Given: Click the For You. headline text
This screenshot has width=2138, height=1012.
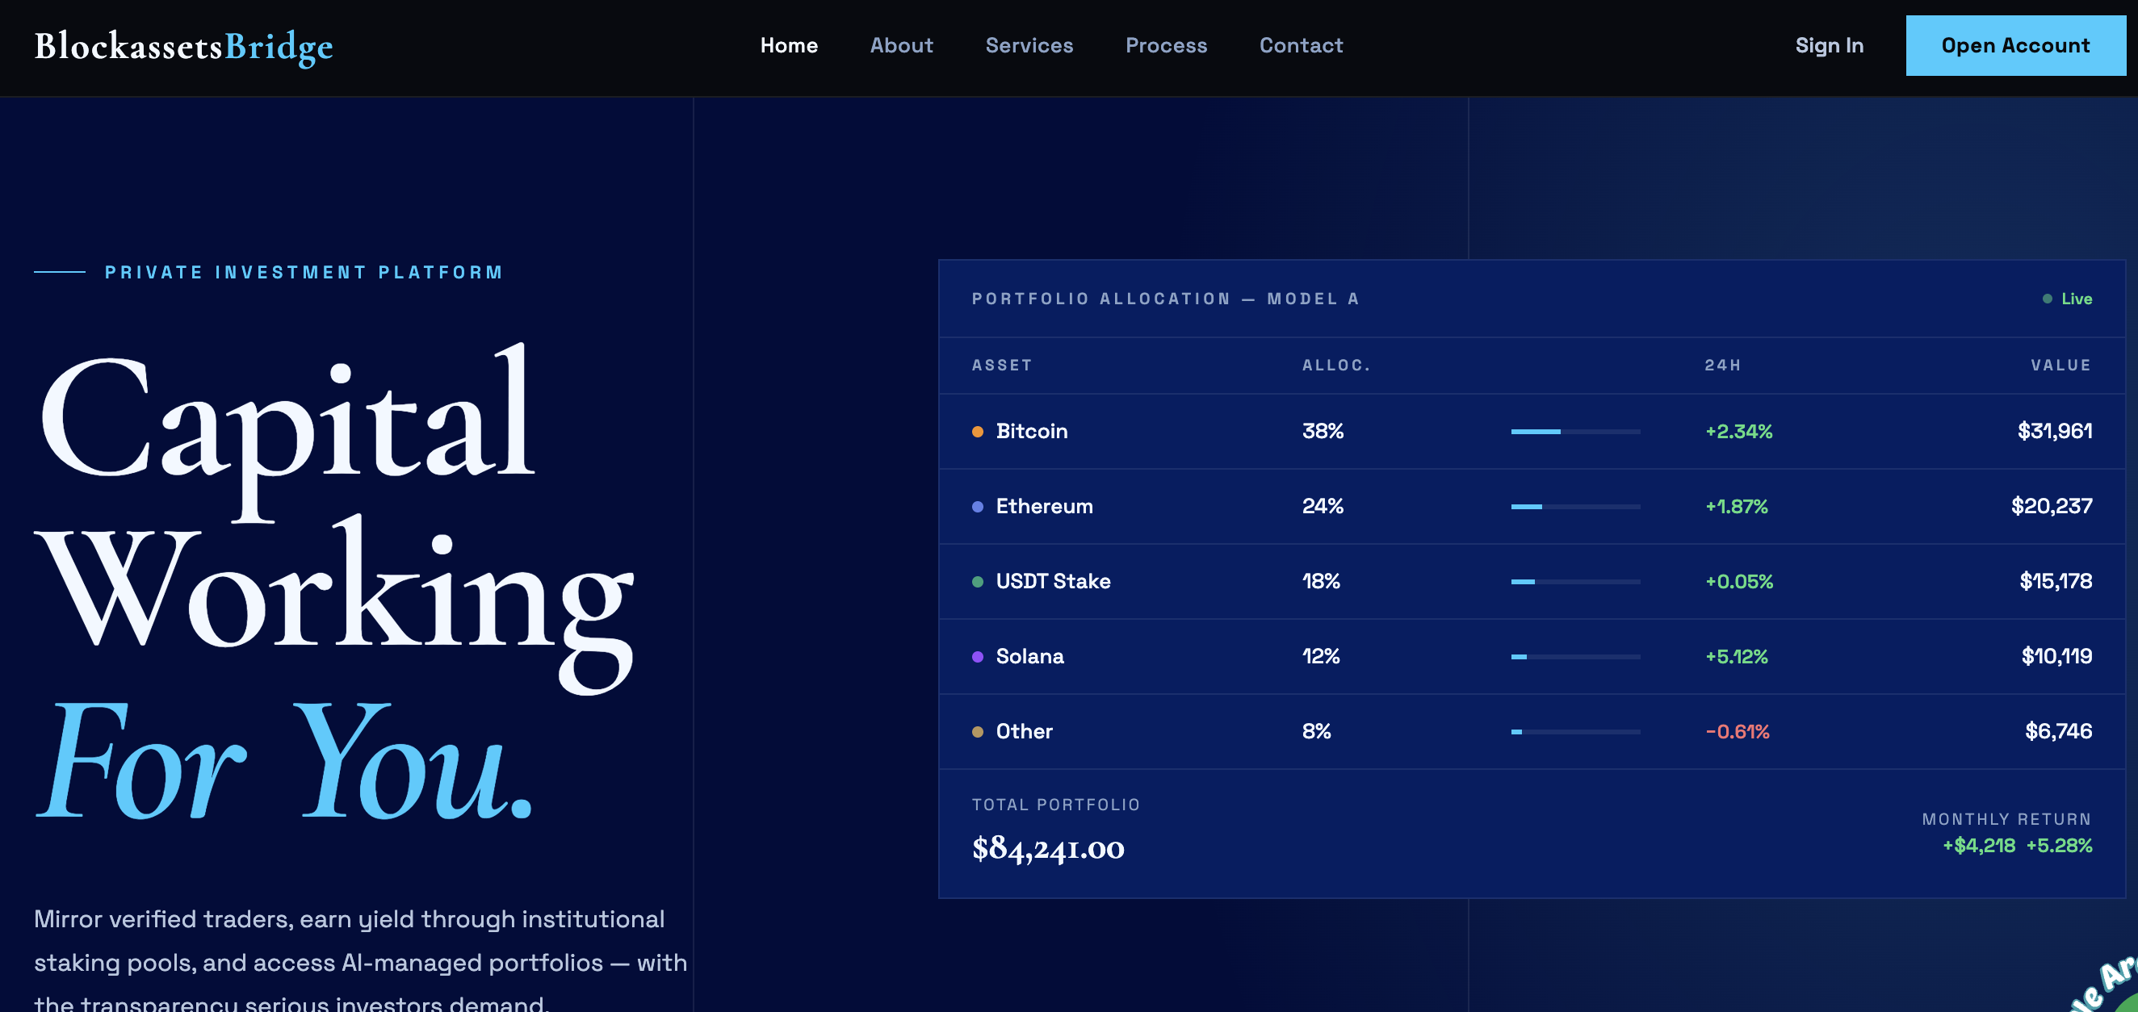Looking at the screenshot, I should (285, 760).
